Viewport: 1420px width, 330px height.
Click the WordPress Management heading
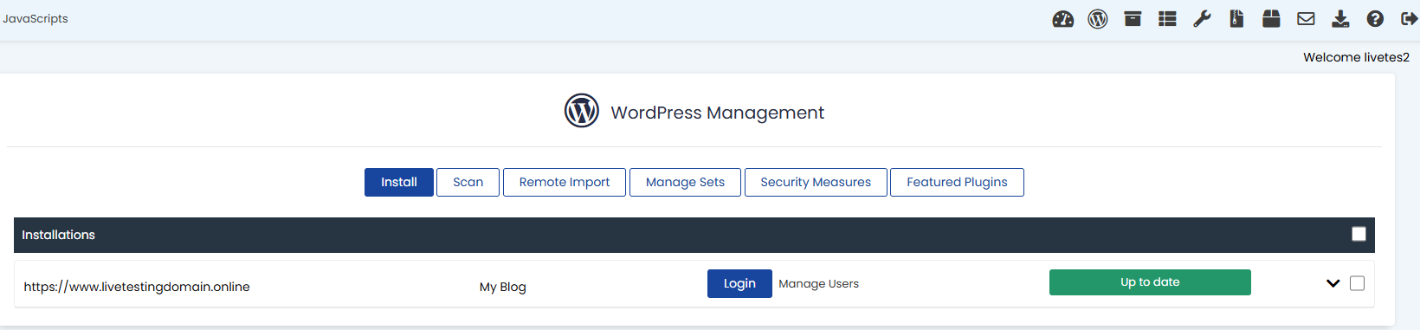pos(718,113)
